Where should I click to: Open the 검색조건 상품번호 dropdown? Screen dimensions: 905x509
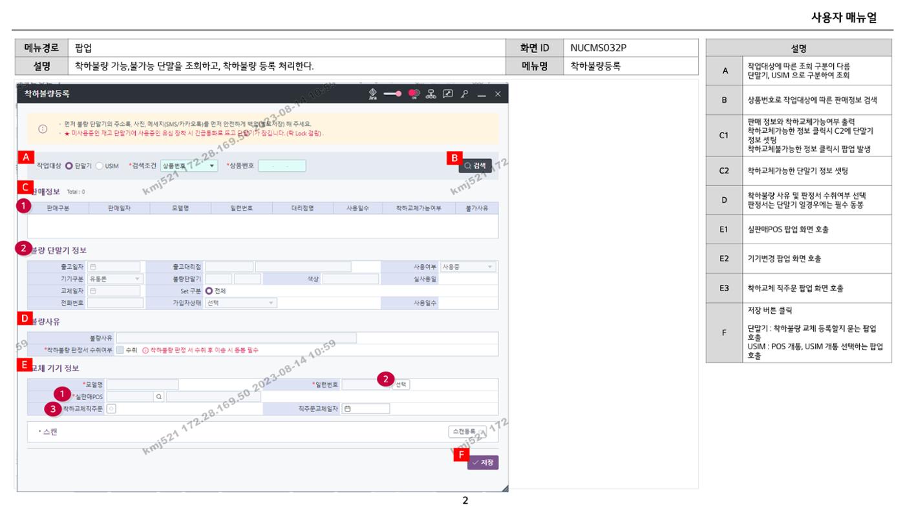(x=189, y=166)
